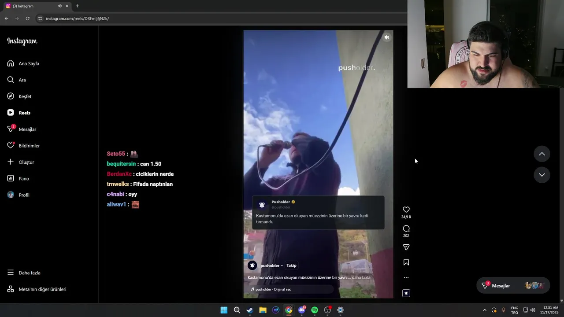This screenshot has width=564, height=317.
Task: Open reel comments bubble icon
Action: point(406,229)
